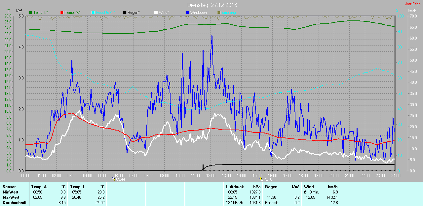Click the sunset marker icon at 15:16
This screenshot has width=423, height=206.
(261, 179)
